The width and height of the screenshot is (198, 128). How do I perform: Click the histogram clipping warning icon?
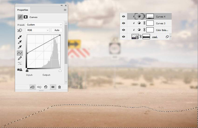20,69
